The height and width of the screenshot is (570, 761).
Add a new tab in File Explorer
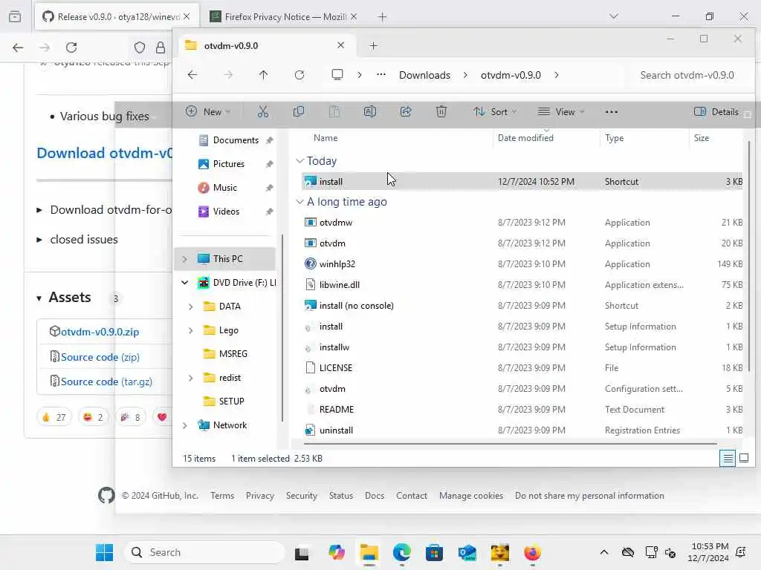coord(373,45)
